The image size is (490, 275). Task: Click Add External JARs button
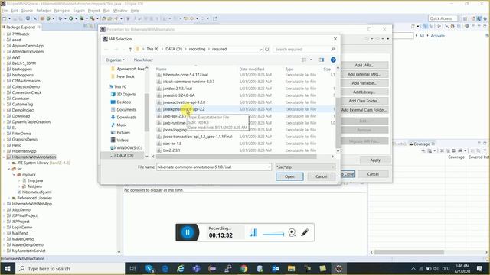pyautogui.click(x=364, y=74)
